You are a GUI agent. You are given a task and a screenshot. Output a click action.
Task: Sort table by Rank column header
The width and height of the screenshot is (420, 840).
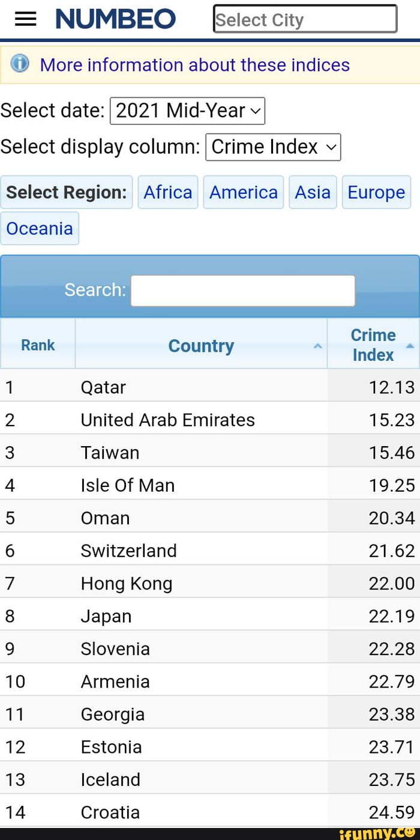38,345
